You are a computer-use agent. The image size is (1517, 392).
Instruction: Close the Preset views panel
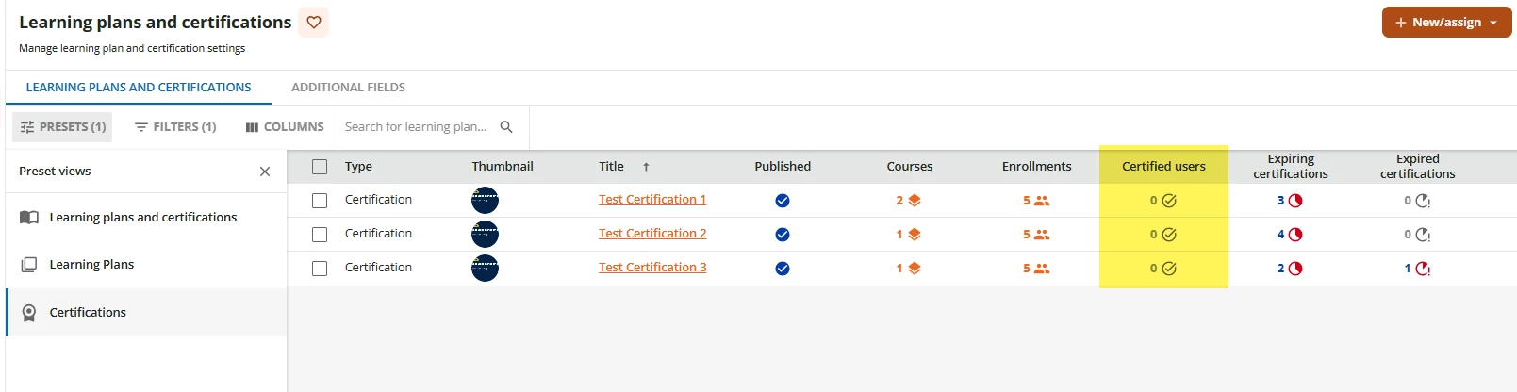pyautogui.click(x=265, y=171)
